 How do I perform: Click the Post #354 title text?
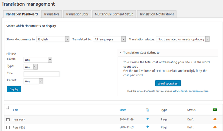[x=19, y=127]
